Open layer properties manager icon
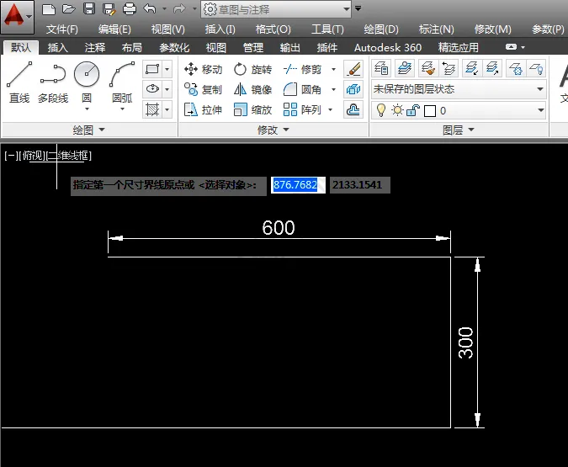 (381, 68)
